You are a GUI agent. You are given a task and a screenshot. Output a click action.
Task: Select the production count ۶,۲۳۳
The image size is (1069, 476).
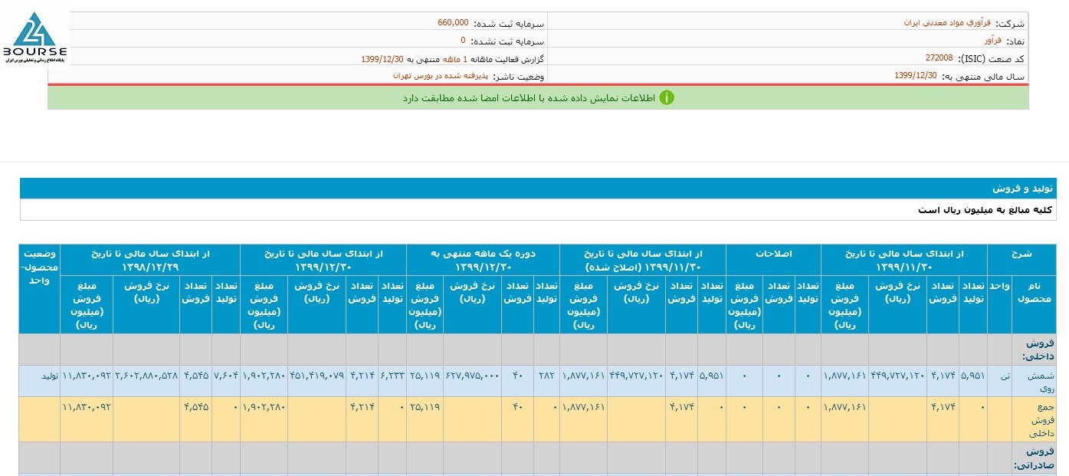click(392, 376)
